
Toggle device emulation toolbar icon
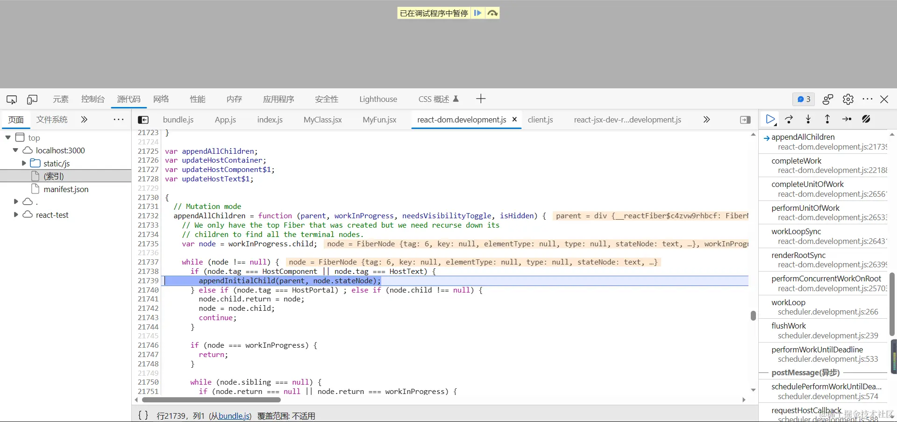point(32,99)
